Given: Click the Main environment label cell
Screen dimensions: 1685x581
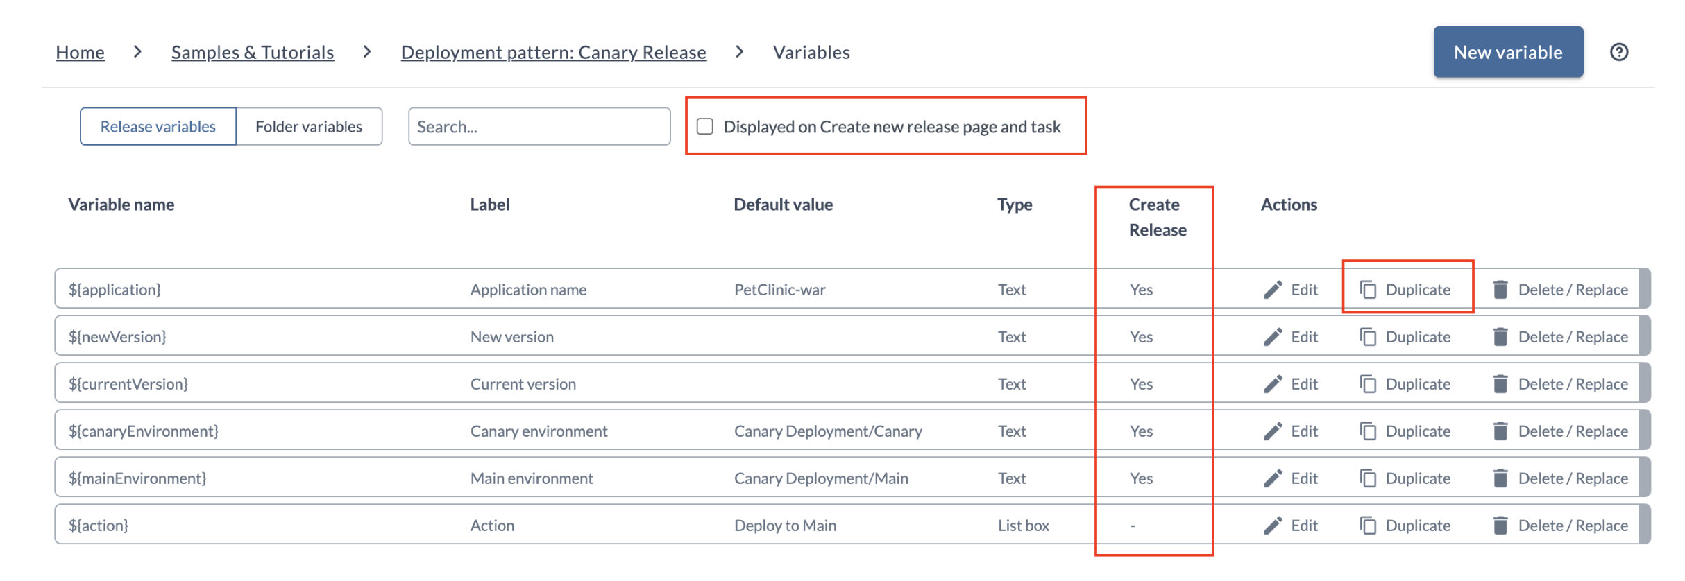Looking at the screenshot, I should point(532,478).
